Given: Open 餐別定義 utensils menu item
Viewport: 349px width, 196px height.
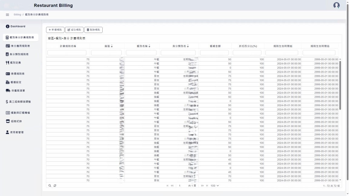Looking at the screenshot, I should tap(15, 63).
